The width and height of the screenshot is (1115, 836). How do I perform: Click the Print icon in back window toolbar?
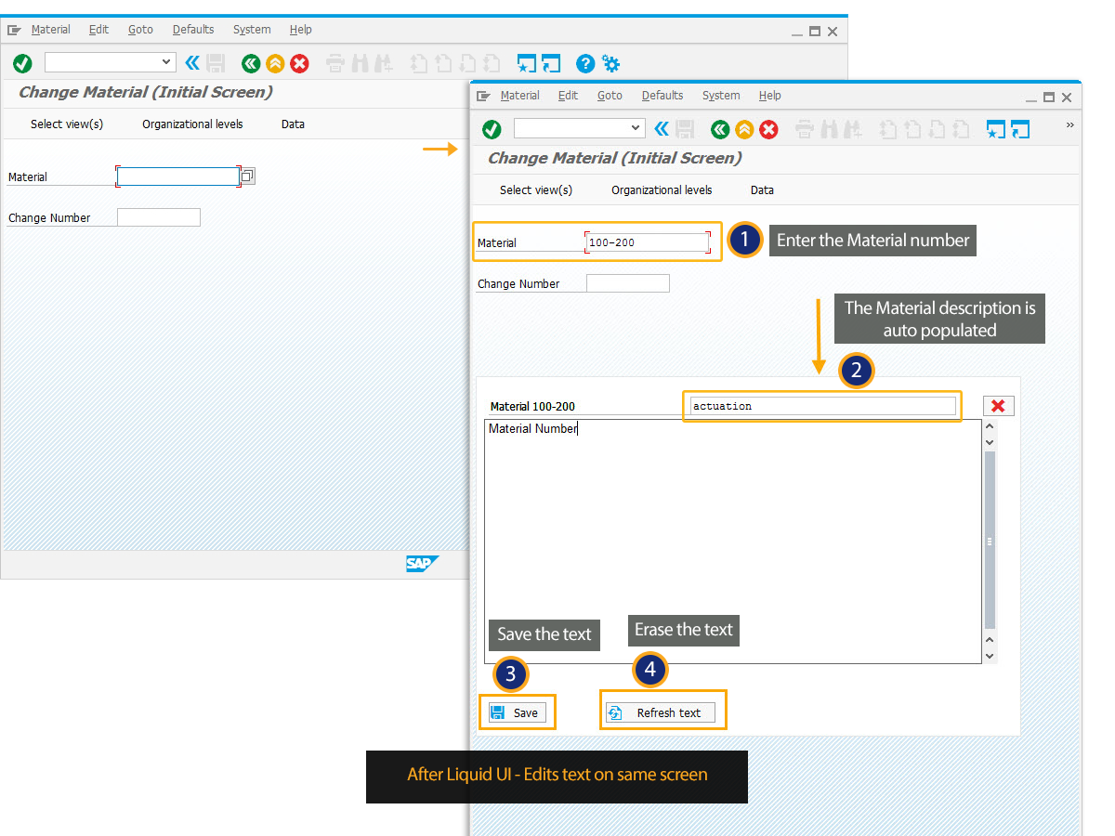pyautogui.click(x=335, y=63)
